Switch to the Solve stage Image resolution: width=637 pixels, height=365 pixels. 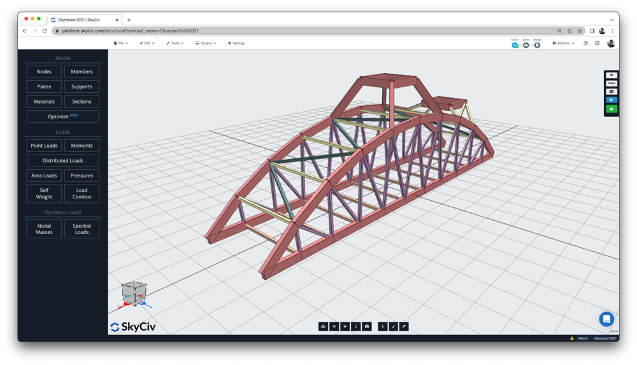pyautogui.click(x=526, y=45)
